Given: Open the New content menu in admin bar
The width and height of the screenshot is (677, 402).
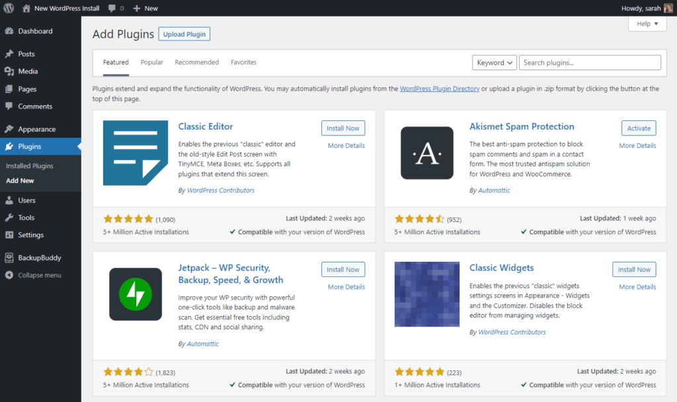Looking at the screenshot, I should pyautogui.click(x=145, y=8).
